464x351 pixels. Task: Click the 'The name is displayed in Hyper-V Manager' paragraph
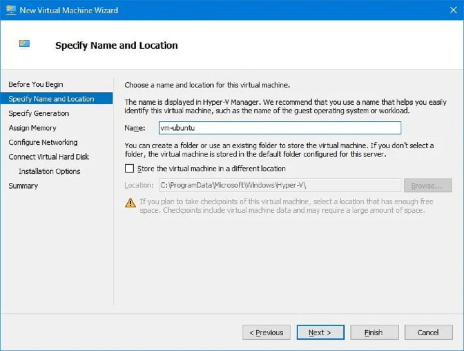click(286, 106)
